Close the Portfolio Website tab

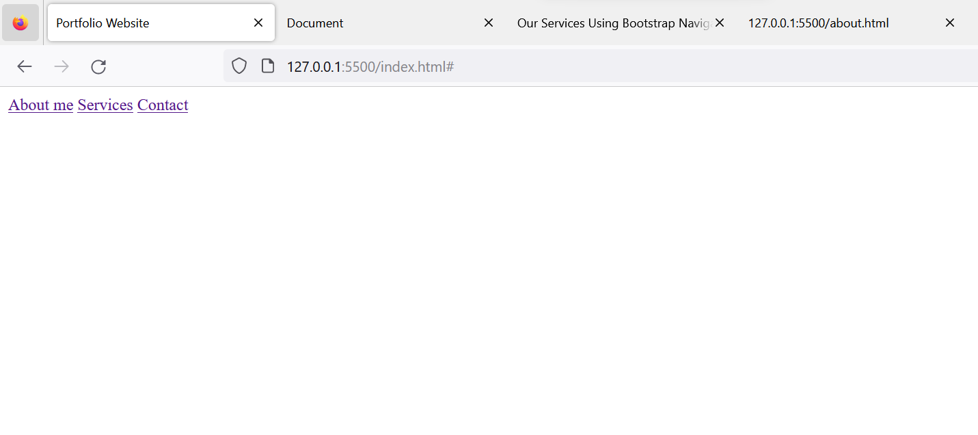point(258,23)
